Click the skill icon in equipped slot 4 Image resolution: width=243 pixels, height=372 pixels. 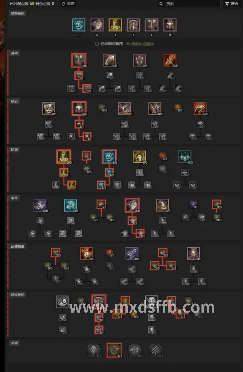[x=133, y=25]
